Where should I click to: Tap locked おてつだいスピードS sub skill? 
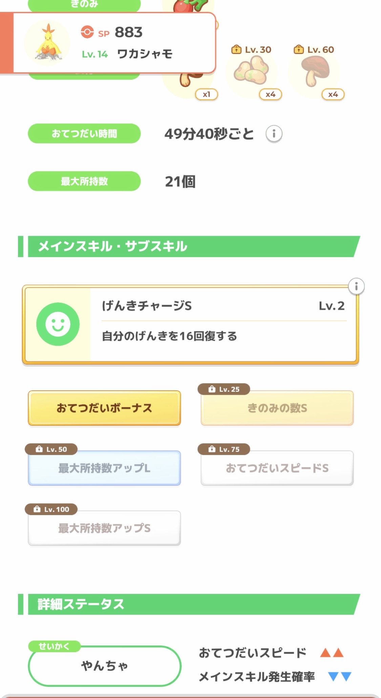pyautogui.click(x=277, y=468)
